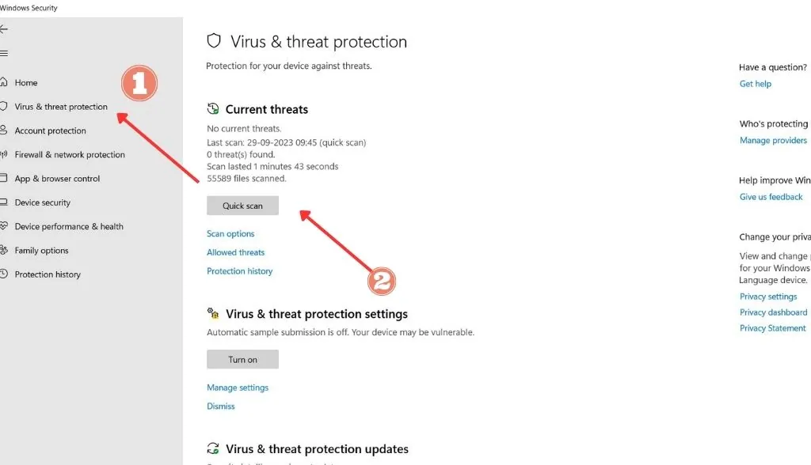The height and width of the screenshot is (465, 811).
Task: Click the back arrow icon
Action: click(x=4, y=29)
